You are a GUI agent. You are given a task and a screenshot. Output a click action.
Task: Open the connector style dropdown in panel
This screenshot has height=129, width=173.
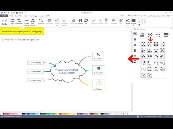tap(161, 35)
